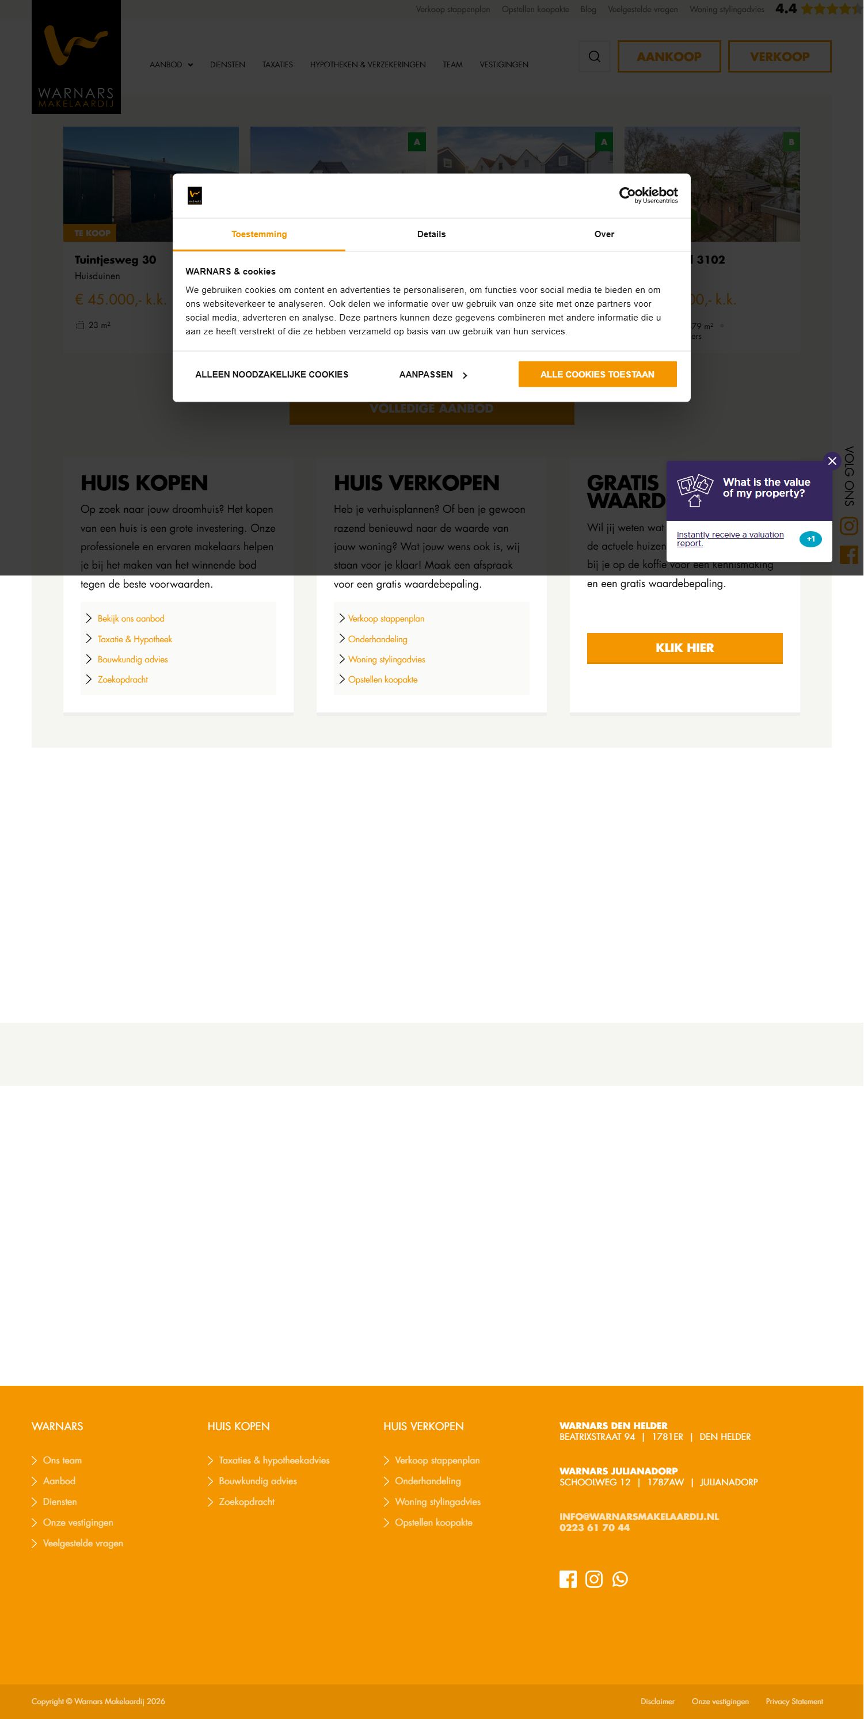The height and width of the screenshot is (1719, 864).
Task: Open Diensten footer link
Action: (60, 1501)
